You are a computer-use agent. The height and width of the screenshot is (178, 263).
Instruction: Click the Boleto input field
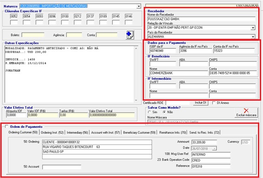33,35
